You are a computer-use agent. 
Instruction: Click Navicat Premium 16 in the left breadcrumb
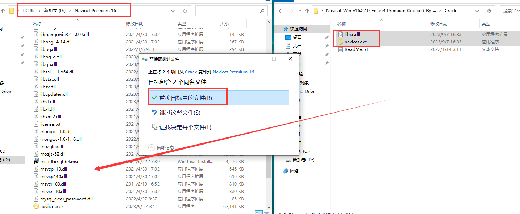(95, 11)
